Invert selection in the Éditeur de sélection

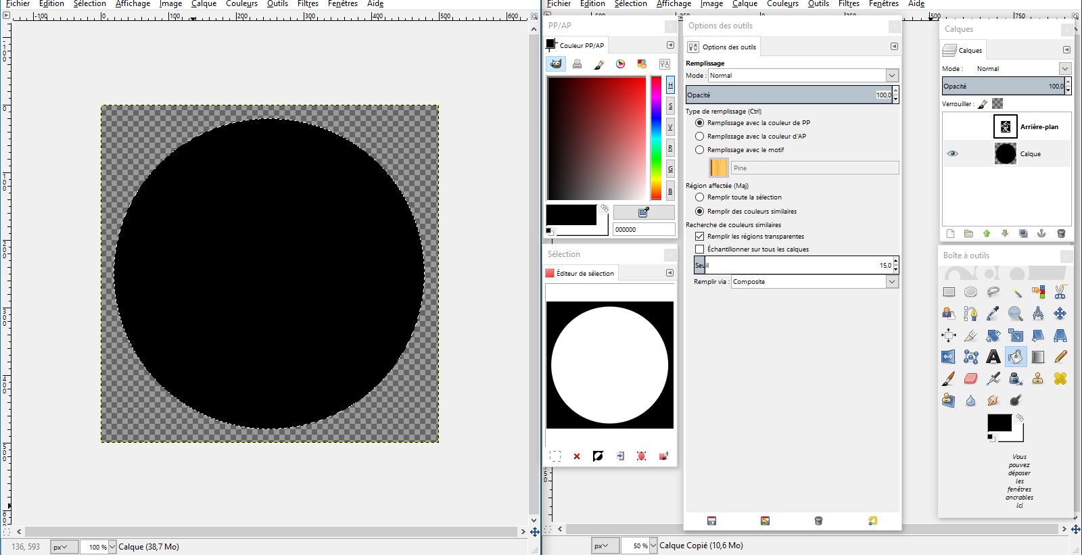pyautogui.click(x=598, y=456)
